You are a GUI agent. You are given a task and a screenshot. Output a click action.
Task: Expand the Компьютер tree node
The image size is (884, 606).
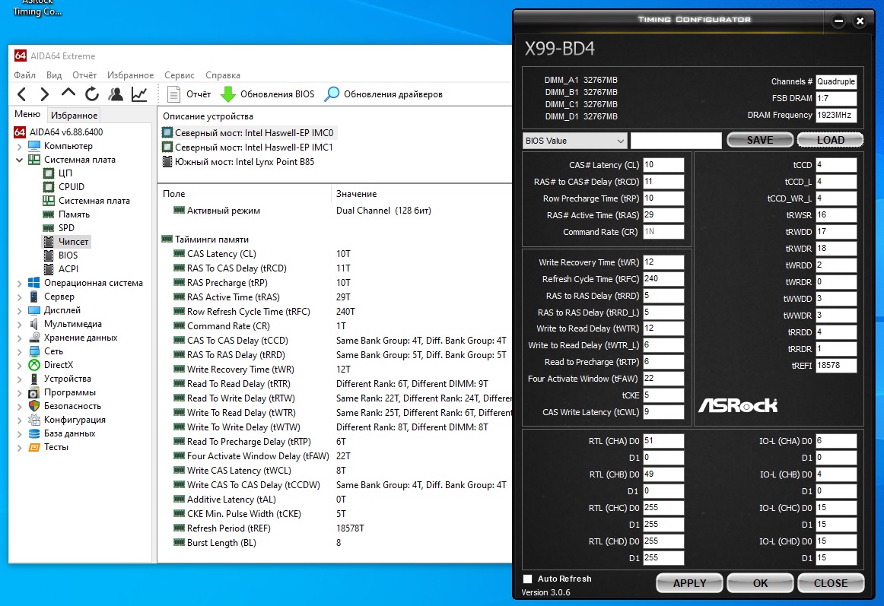[x=20, y=146]
